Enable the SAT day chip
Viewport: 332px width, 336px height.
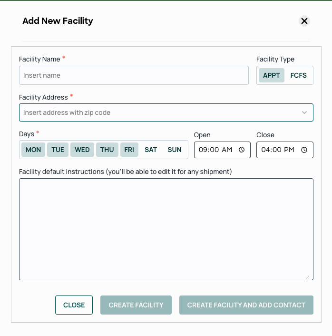[151, 150]
